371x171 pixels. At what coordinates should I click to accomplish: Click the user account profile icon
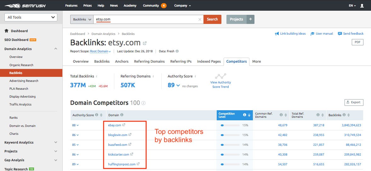[362, 6]
